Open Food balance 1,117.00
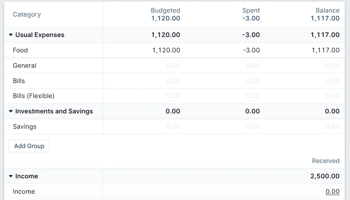This screenshot has width=350, height=200. [325, 50]
